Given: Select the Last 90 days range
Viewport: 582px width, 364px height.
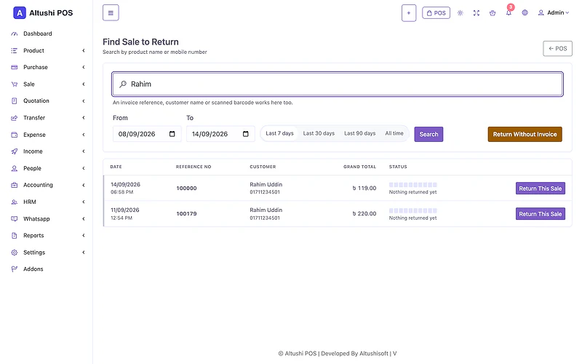Looking at the screenshot, I should 359,133.
